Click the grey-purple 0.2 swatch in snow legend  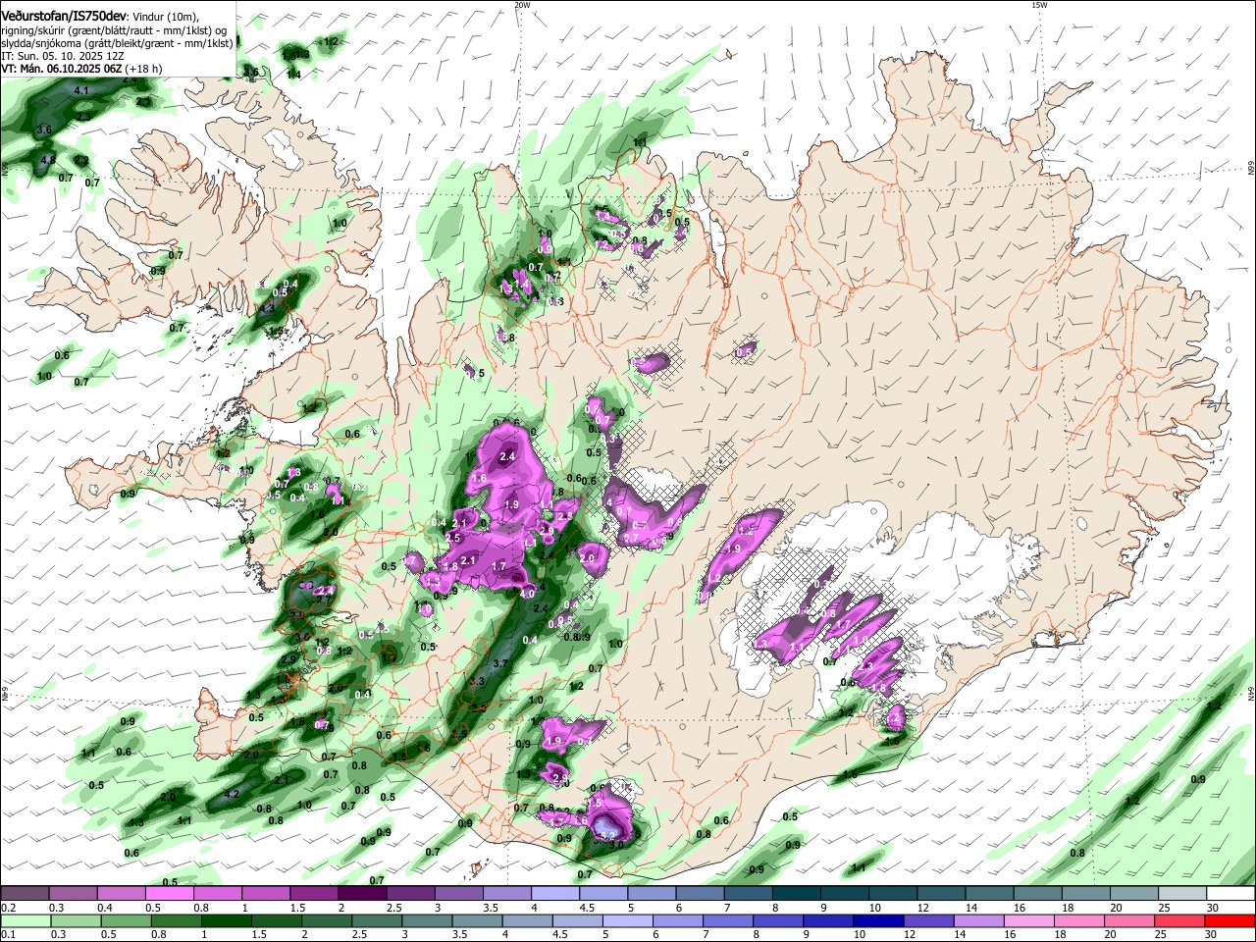(24, 894)
